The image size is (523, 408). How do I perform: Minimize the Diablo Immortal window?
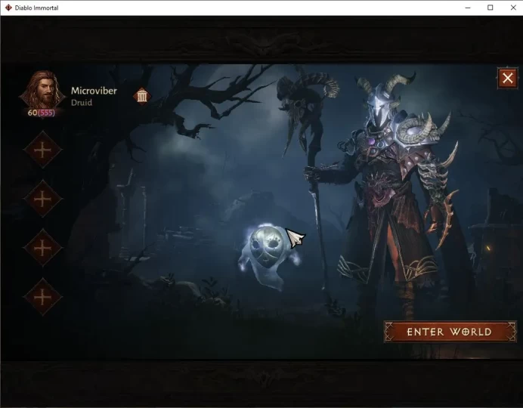tap(468, 8)
